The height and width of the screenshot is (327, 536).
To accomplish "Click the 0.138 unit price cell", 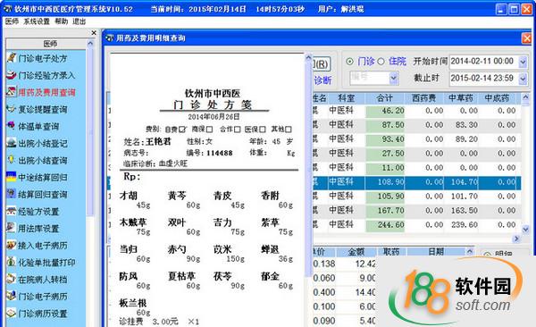I will pyautogui.click(x=324, y=264).
